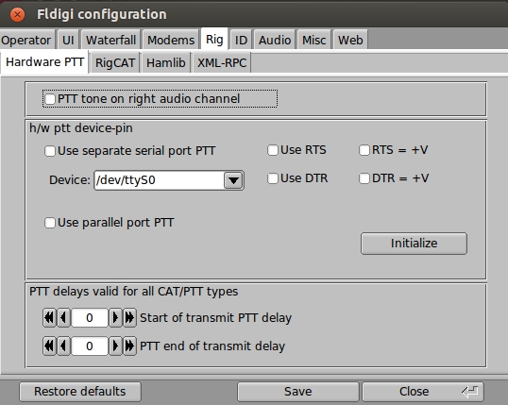Click the Save button

(298, 392)
